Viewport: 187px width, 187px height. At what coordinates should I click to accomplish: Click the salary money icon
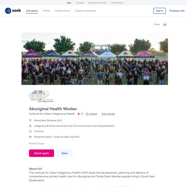pos(30,137)
